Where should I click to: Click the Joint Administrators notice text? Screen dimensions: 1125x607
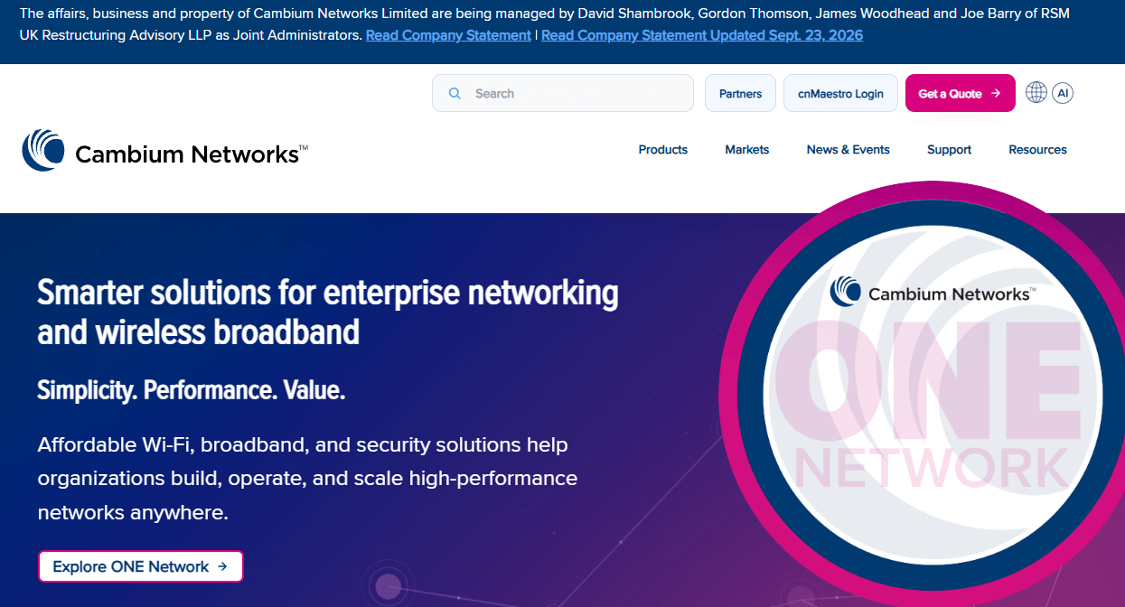point(545,24)
